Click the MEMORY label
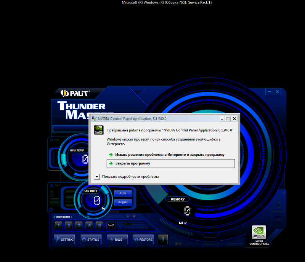Image resolution: width=305 pixels, height=262 pixels. pyautogui.click(x=178, y=199)
